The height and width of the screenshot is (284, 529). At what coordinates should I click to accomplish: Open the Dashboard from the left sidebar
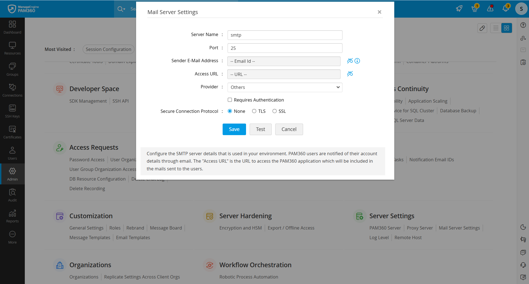point(12,27)
